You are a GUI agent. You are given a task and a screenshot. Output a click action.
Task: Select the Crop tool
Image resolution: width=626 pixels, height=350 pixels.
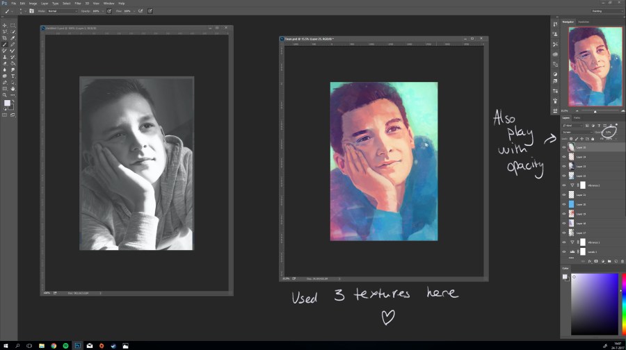point(5,38)
